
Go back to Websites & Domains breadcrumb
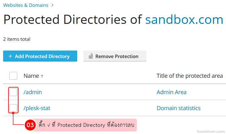26,5
